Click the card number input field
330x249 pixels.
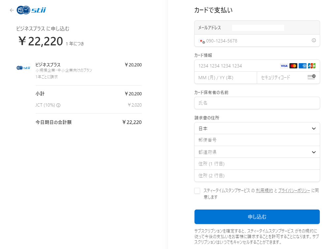tap(237, 65)
